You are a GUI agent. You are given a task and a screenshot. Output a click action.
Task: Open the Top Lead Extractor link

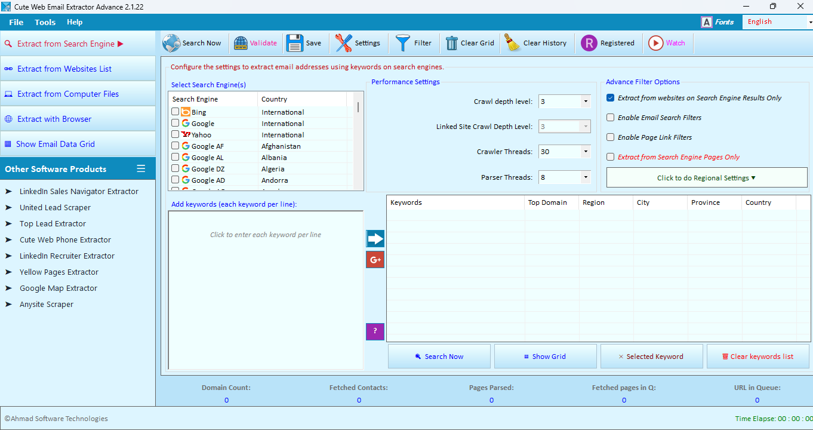(x=53, y=223)
